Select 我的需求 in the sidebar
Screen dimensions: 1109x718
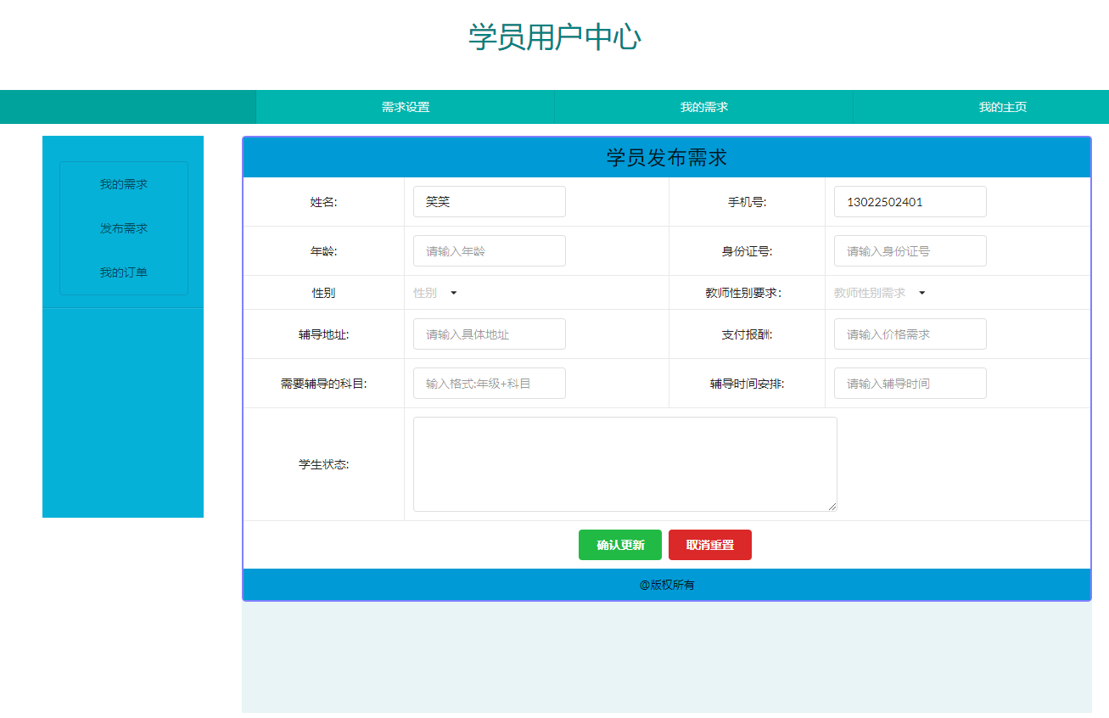tap(123, 182)
